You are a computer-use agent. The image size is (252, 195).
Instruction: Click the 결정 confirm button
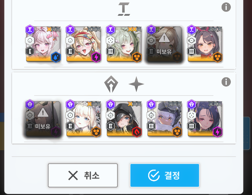pyautogui.click(x=165, y=175)
